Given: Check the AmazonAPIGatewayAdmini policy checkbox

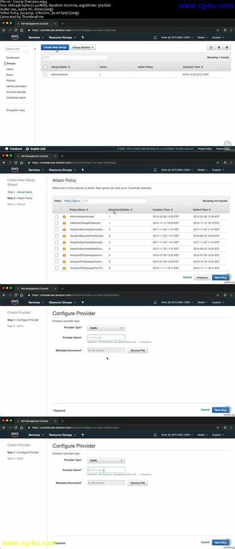Looking at the screenshot, I should (56, 255).
